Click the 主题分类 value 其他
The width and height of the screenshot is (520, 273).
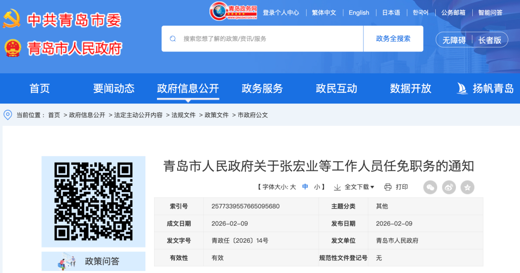382,207
